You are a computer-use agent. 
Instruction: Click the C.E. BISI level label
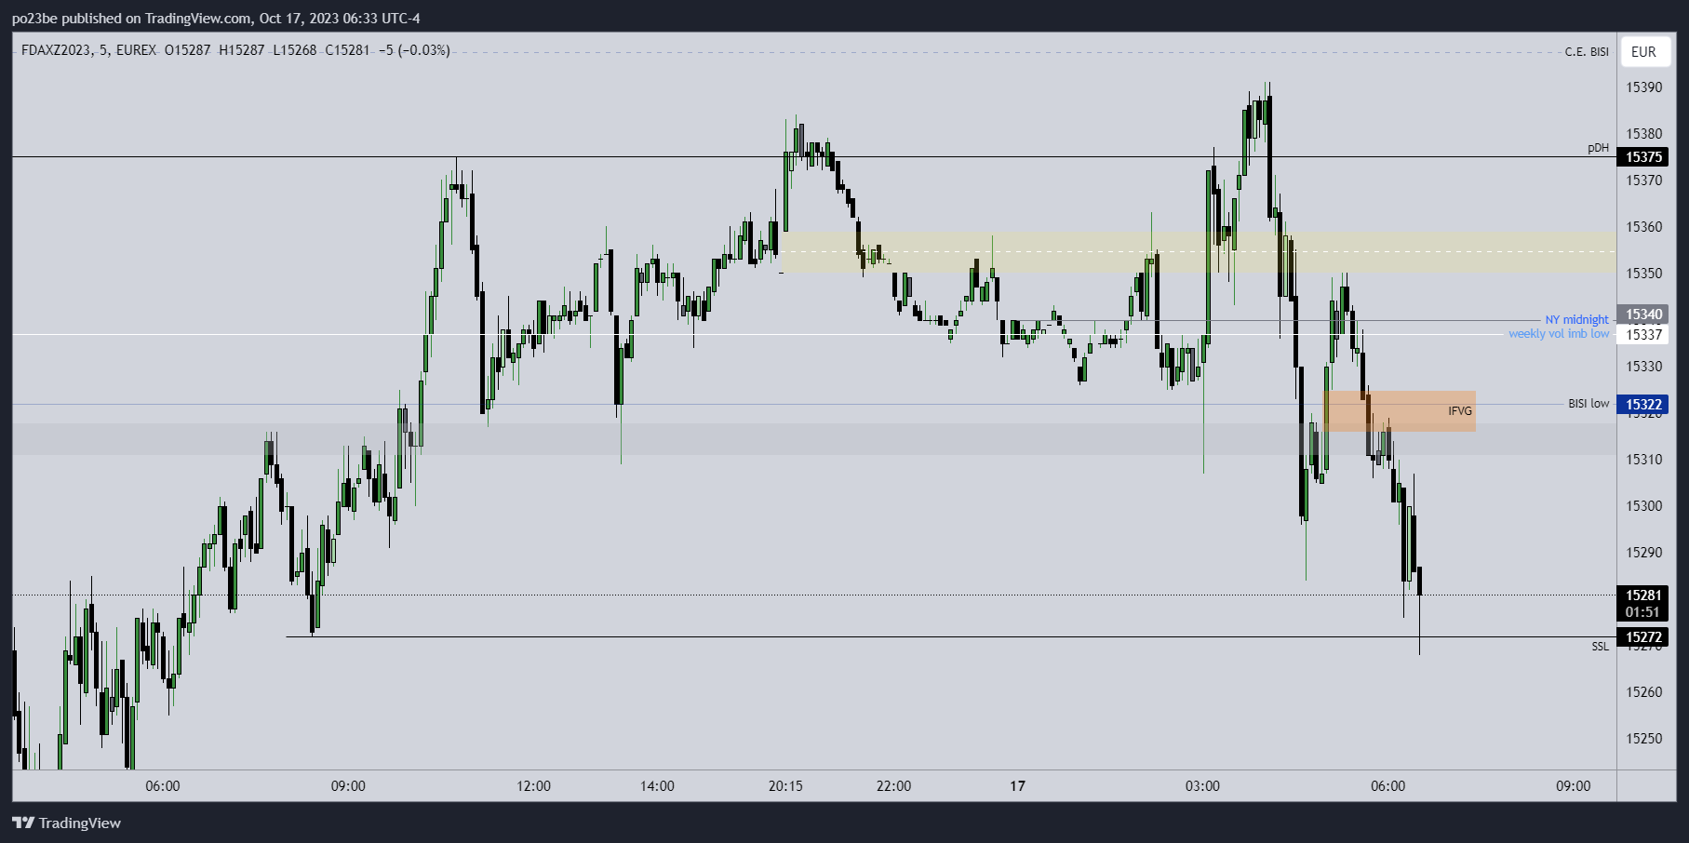(1587, 52)
